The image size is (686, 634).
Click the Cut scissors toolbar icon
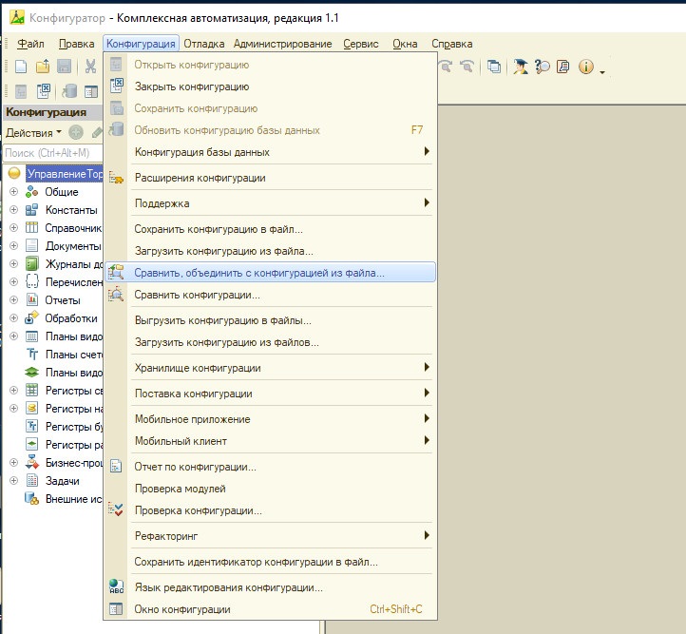[x=90, y=67]
